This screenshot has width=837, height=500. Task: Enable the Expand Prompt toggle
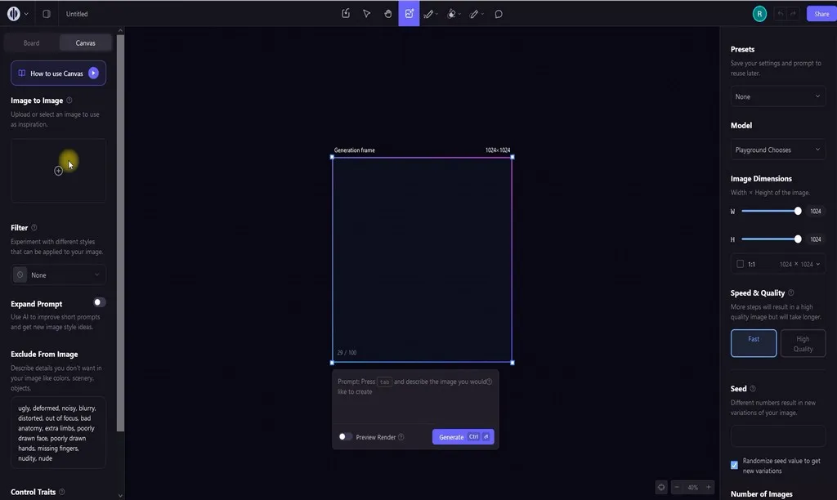click(x=97, y=301)
